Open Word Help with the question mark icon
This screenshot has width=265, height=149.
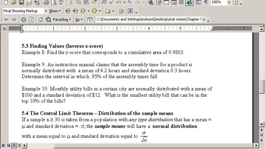(236, 2)
